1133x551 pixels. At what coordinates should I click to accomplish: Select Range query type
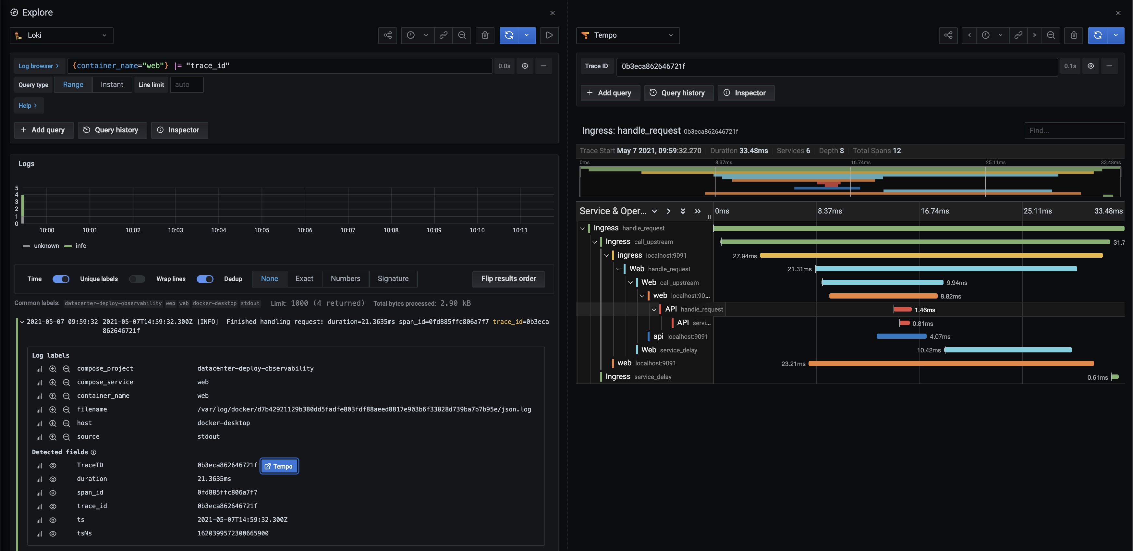click(73, 84)
